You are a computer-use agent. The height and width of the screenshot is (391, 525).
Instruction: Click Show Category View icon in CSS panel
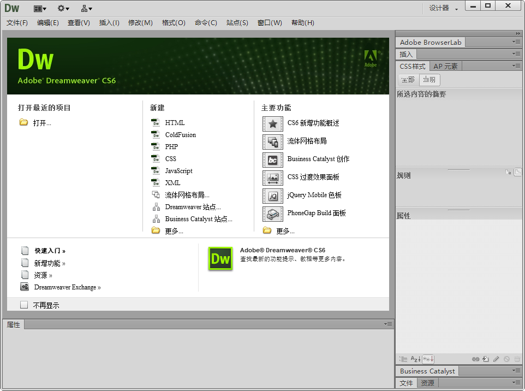[x=403, y=359]
